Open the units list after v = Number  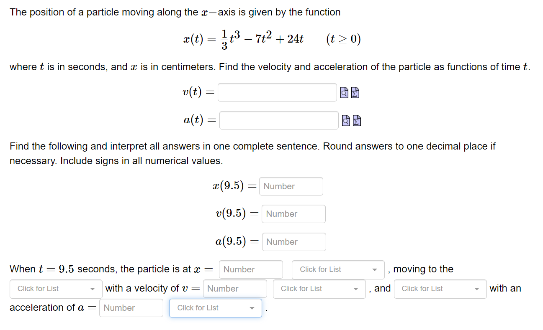tap(319, 289)
